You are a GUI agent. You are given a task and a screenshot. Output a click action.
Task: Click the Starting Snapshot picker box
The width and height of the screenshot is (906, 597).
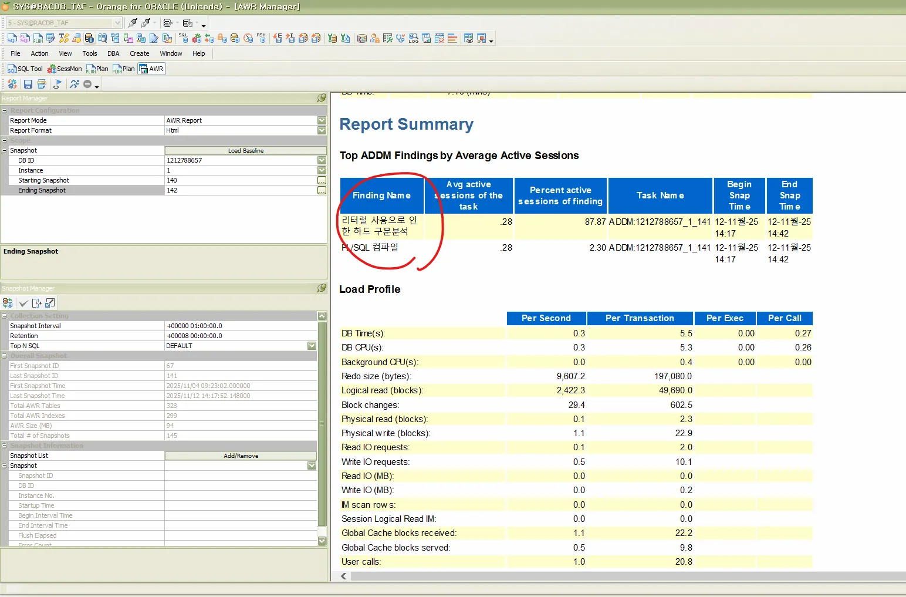(322, 180)
